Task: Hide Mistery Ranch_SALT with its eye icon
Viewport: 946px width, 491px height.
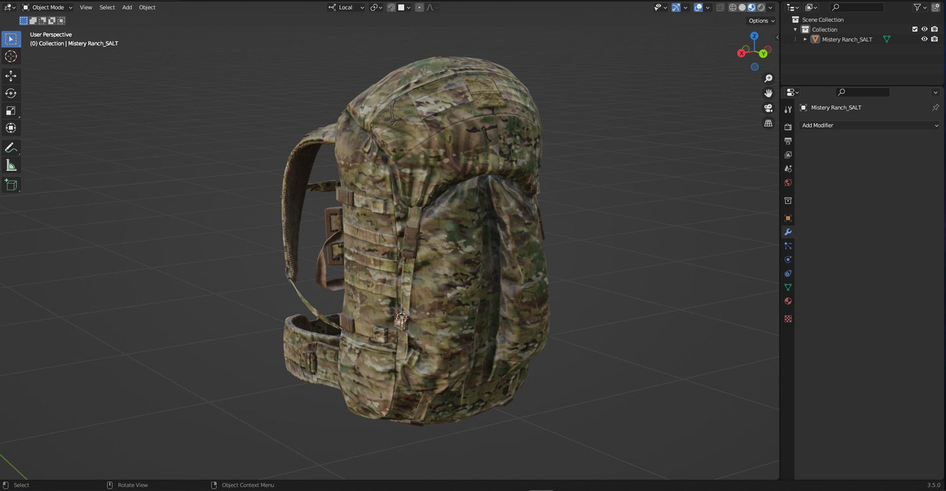Action: [924, 39]
